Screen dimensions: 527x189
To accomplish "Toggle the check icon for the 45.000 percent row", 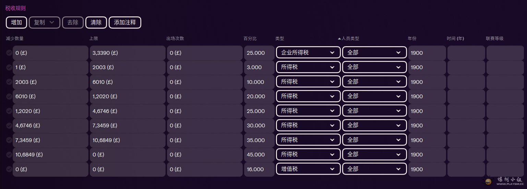I will [x=9, y=155].
